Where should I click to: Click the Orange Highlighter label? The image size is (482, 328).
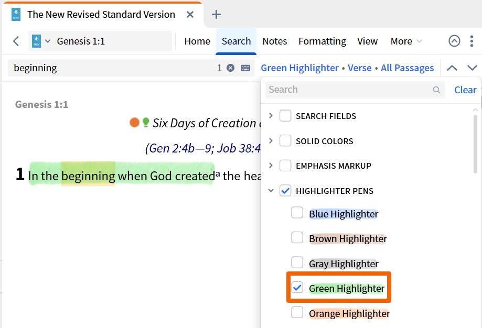[x=349, y=314]
